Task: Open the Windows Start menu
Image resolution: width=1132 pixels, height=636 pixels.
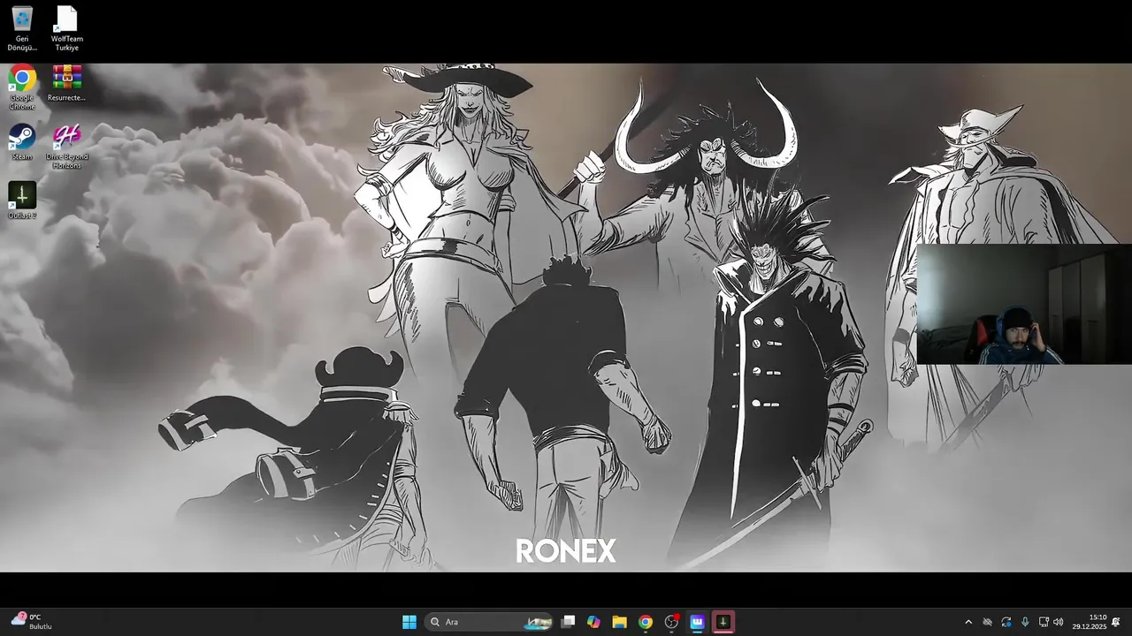Action: [x=409, y=622]
